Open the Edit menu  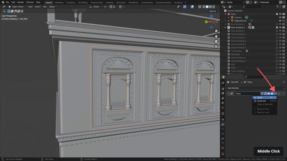[13, 2]
